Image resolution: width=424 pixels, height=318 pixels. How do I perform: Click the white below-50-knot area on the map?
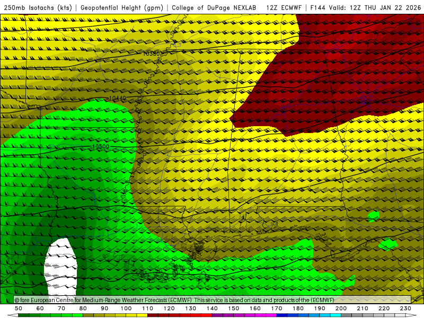click(61, 267)
